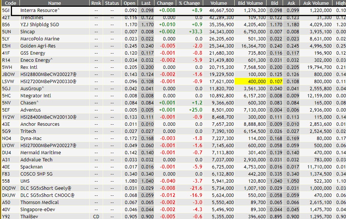Click +33.3 percent change for Sincap
This screenshot has height=219, width=346.
coord(196,32)
